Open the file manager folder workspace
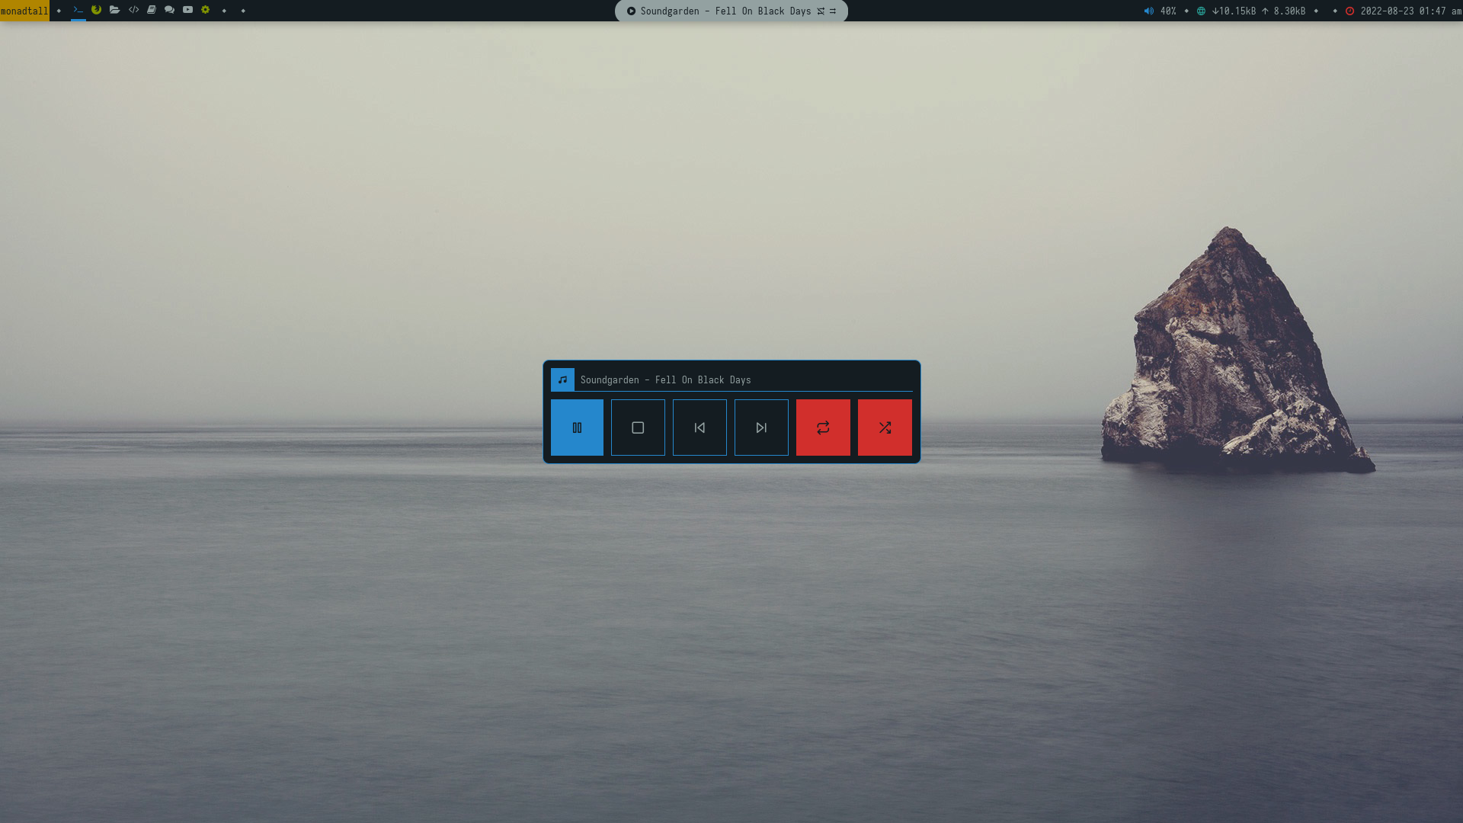 coord(114,10)
